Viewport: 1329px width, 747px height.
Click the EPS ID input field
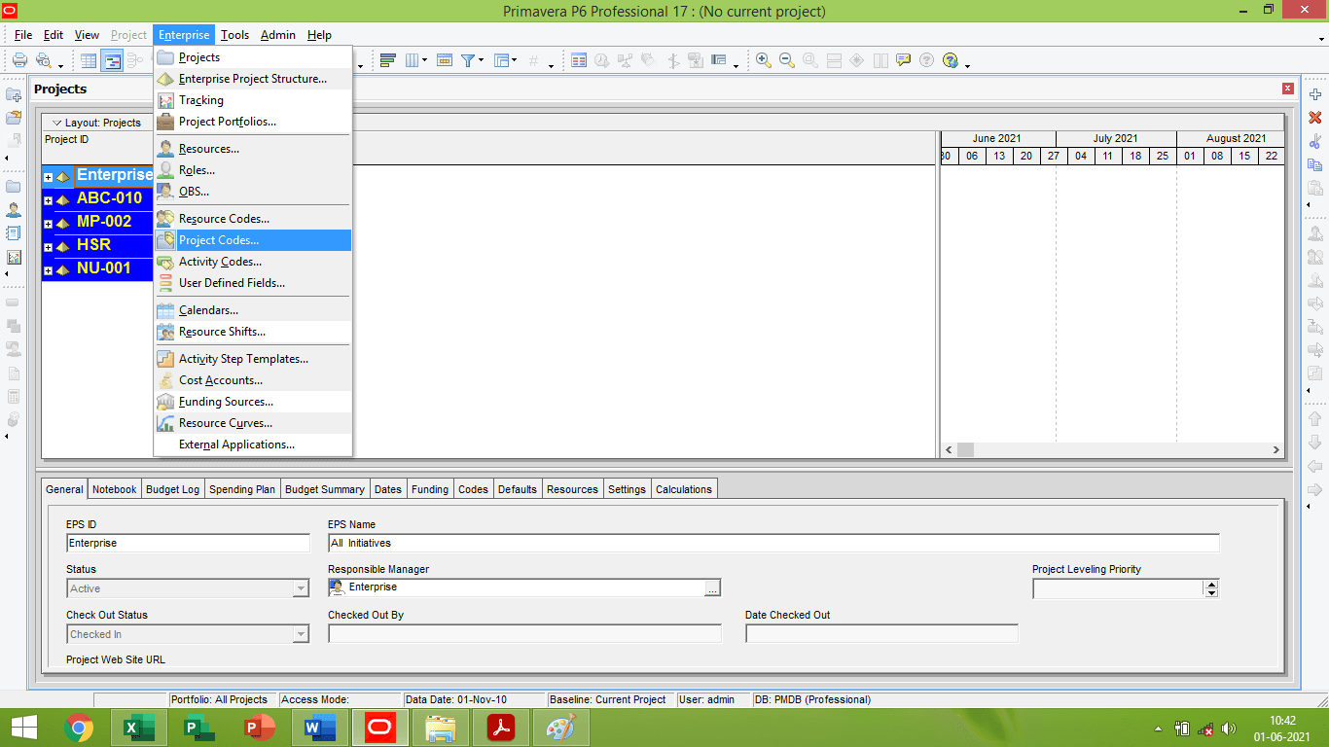pos(188,543)
